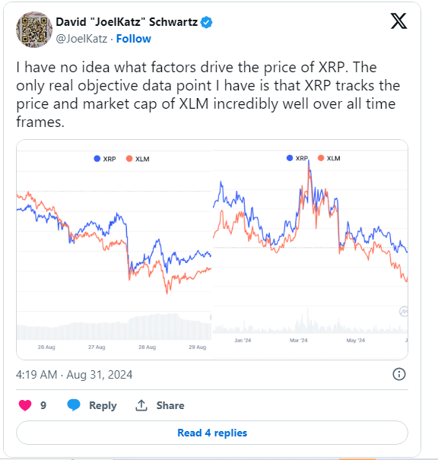Click the share upload arrow icon
The width and height of the screenshot is (438, 460).
point(141,405)
